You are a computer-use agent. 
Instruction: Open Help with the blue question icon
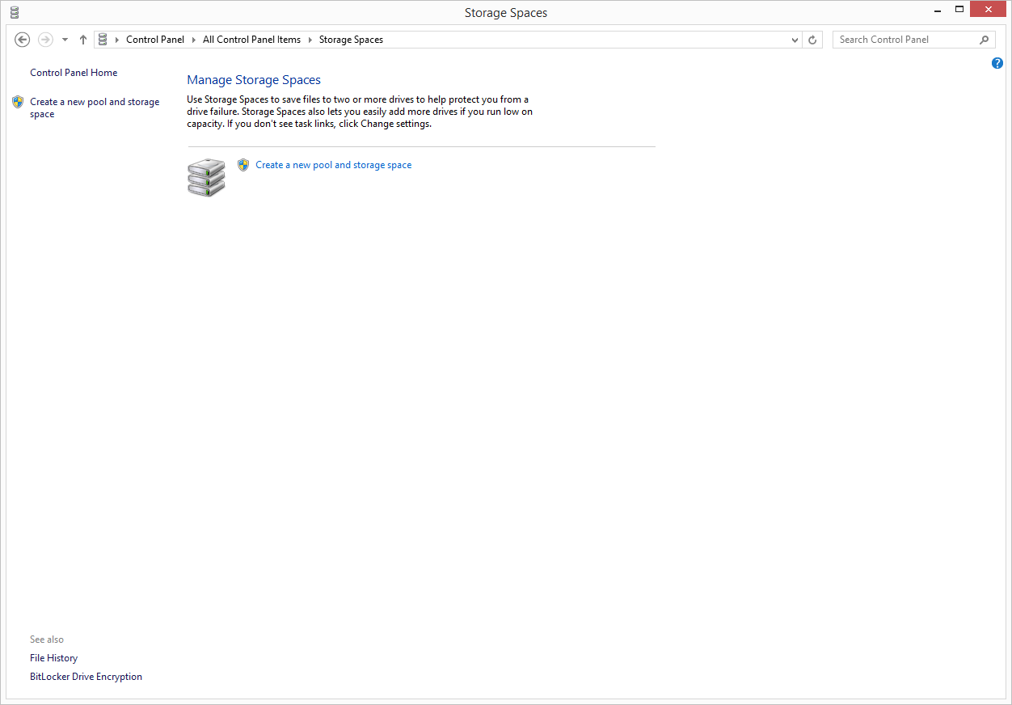997,63
